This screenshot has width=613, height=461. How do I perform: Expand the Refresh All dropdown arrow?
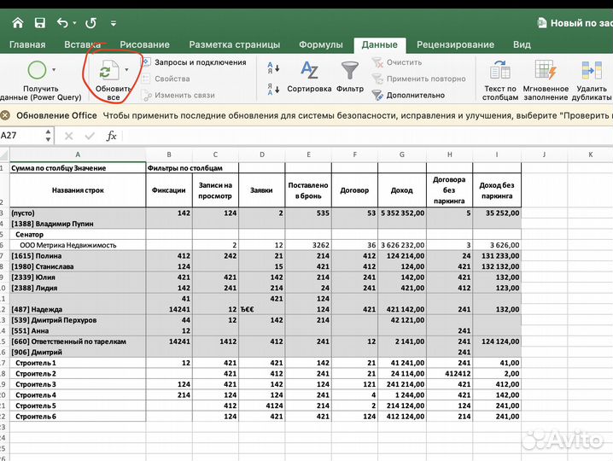tap(126, 70)
